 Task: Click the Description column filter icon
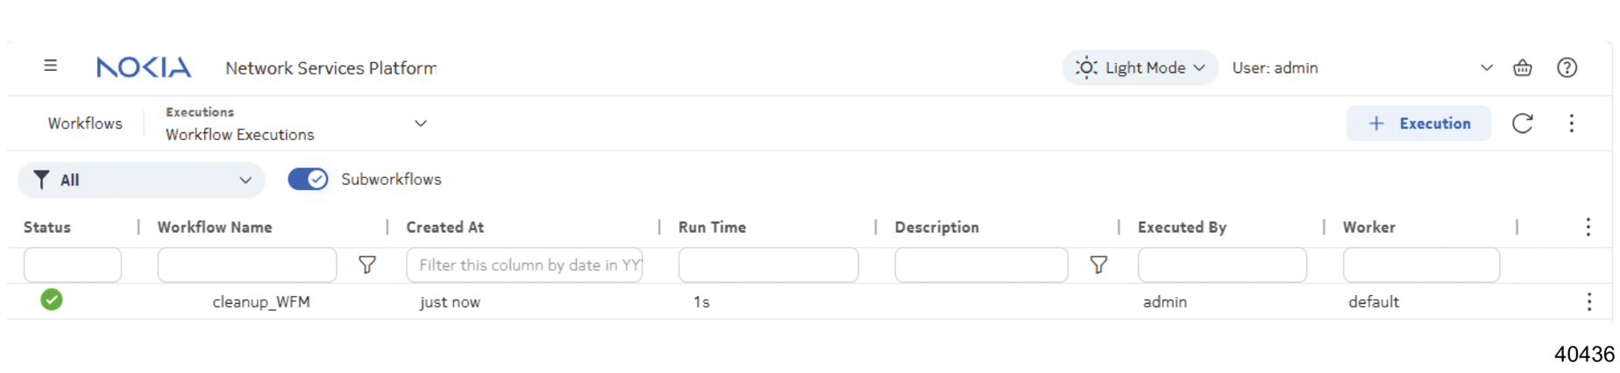click(1098, 264)
